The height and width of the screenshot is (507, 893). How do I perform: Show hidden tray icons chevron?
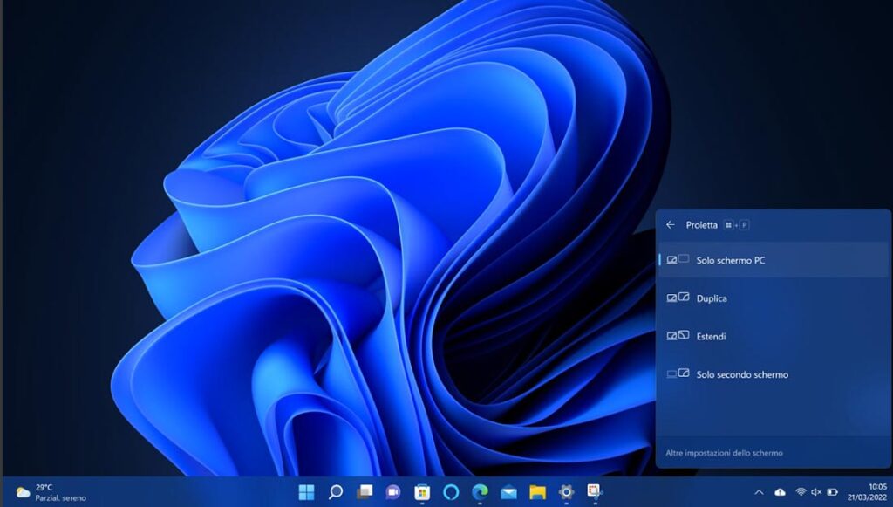coord(760,492)
